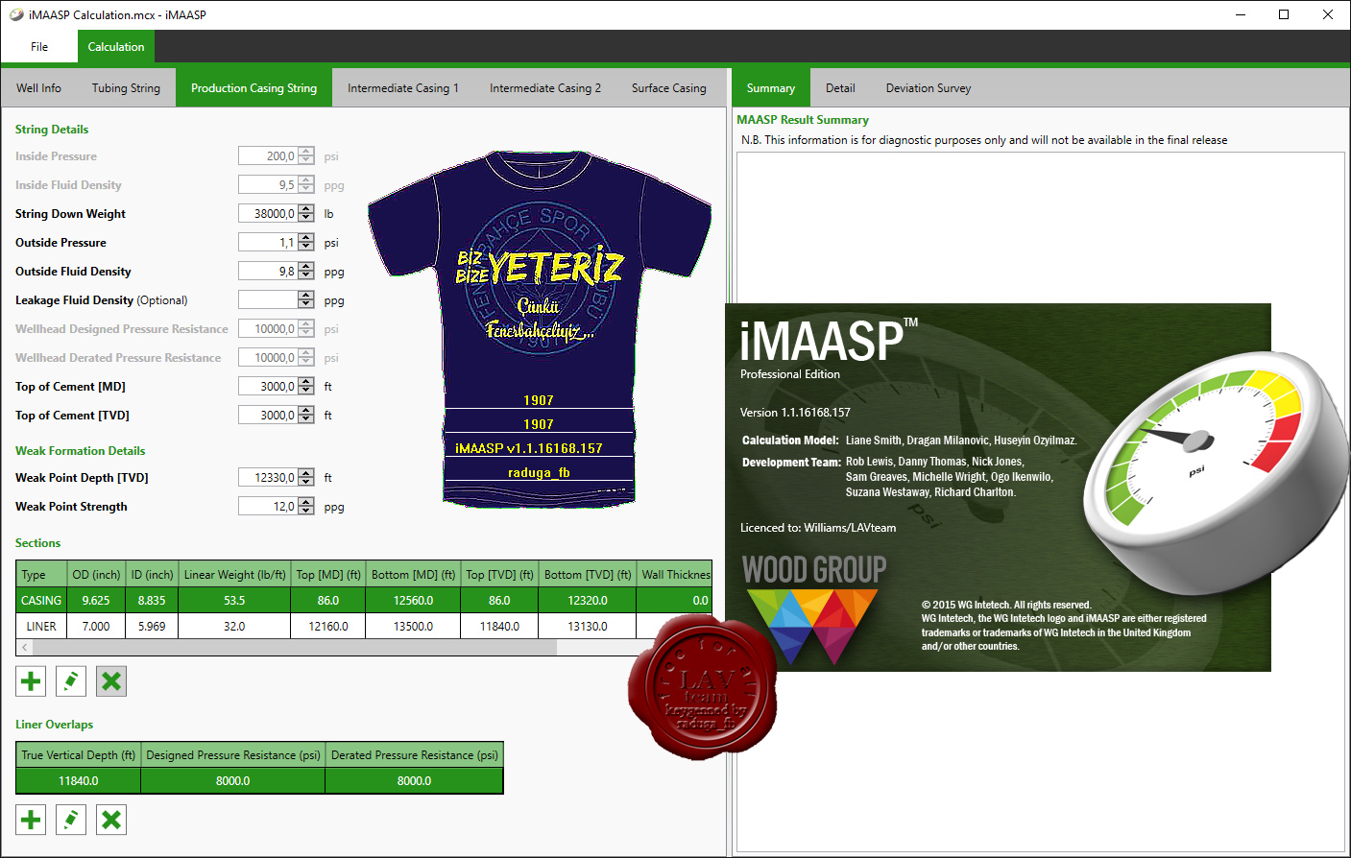
Task: Click the Outside Pressure spinner arrows
Action: [x=306, y=243]
